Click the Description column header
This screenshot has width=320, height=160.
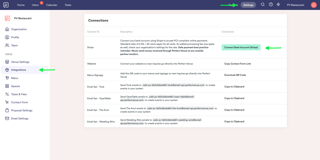(x=127, y=32)
